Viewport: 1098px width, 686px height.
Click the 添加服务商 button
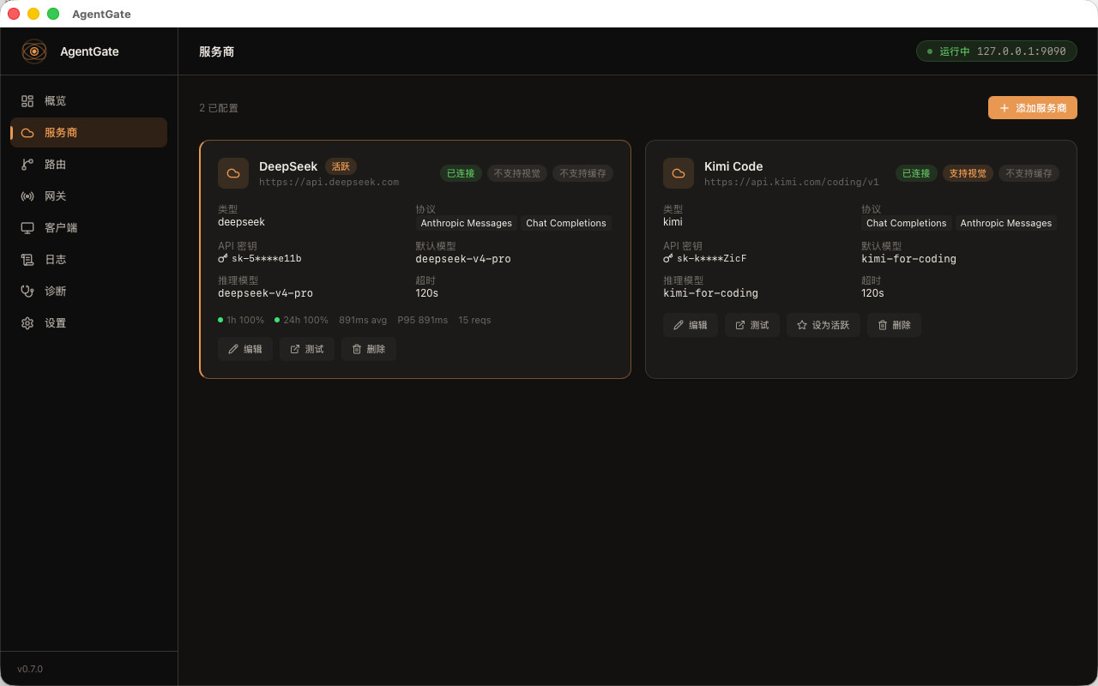pyautogui.click(x=1033, y=108)
